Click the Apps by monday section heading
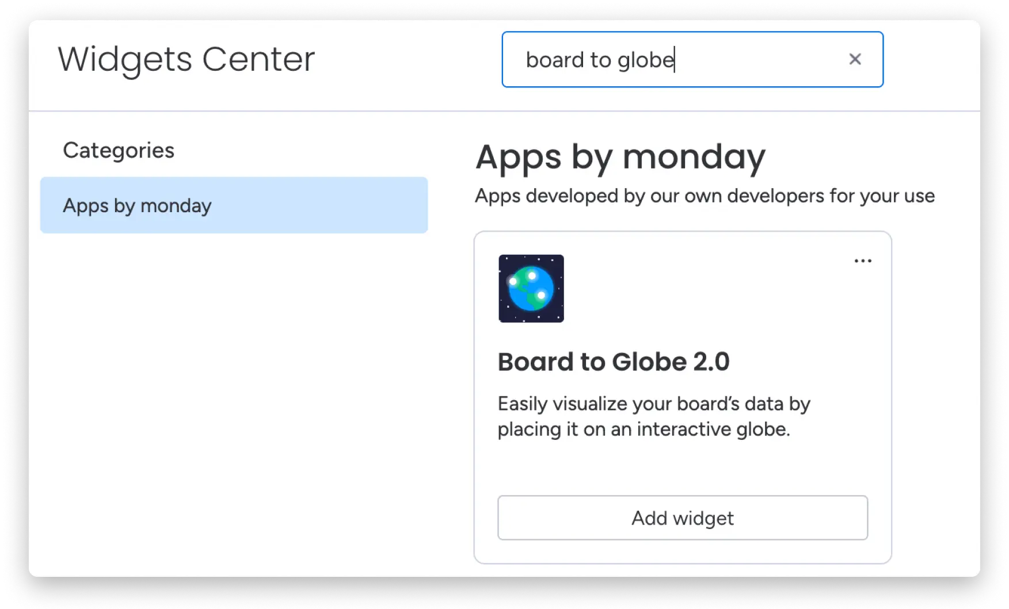Screen dimensions: 1009x609 [x=620, y=157]
